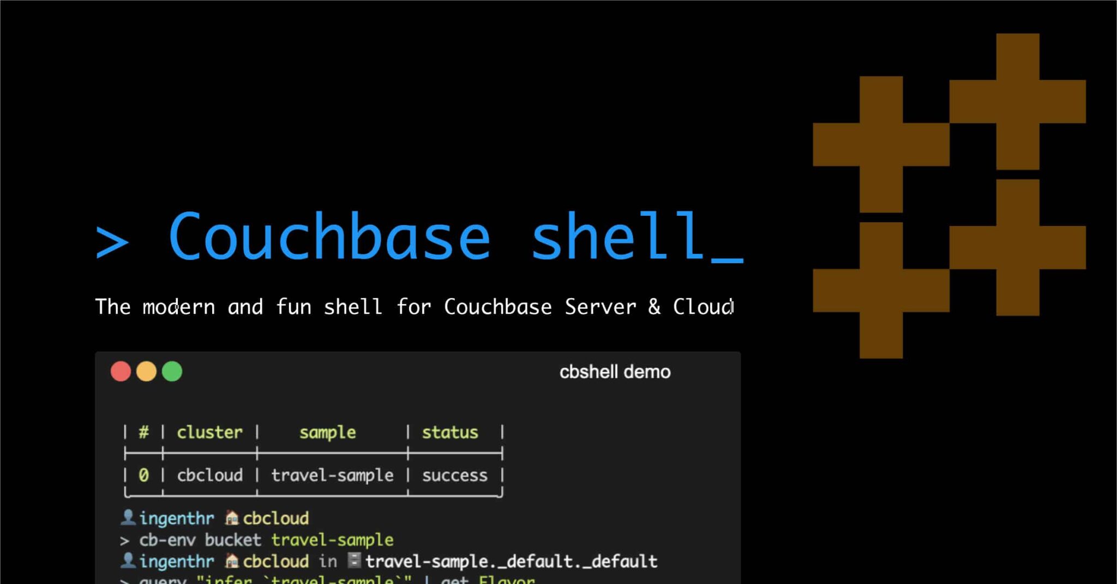Click the house icon before first "cbcloud" prompt
Viewport: 1117px width, 584px height.
click(x=232, y=517)
